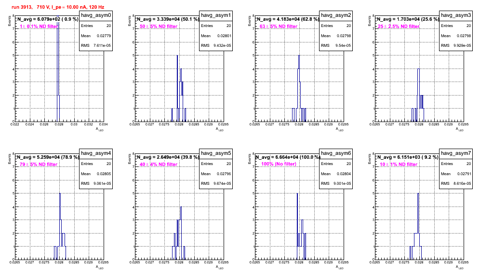The height and width of the screenshot is (276, 480).
Task: Select the havg_asym5 stats box title
Action: point(216,153)
